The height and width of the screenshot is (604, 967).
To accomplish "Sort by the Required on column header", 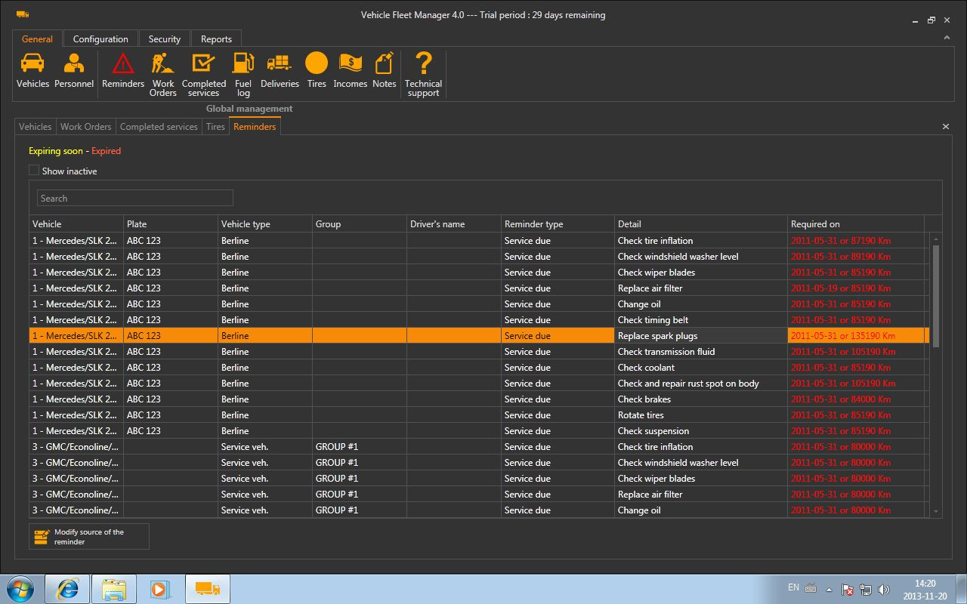I will [x=856, y=224].
